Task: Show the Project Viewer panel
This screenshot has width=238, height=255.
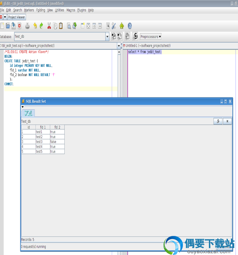Action: [x=17, y=17]
